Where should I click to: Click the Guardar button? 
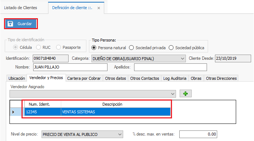[21, 24]
